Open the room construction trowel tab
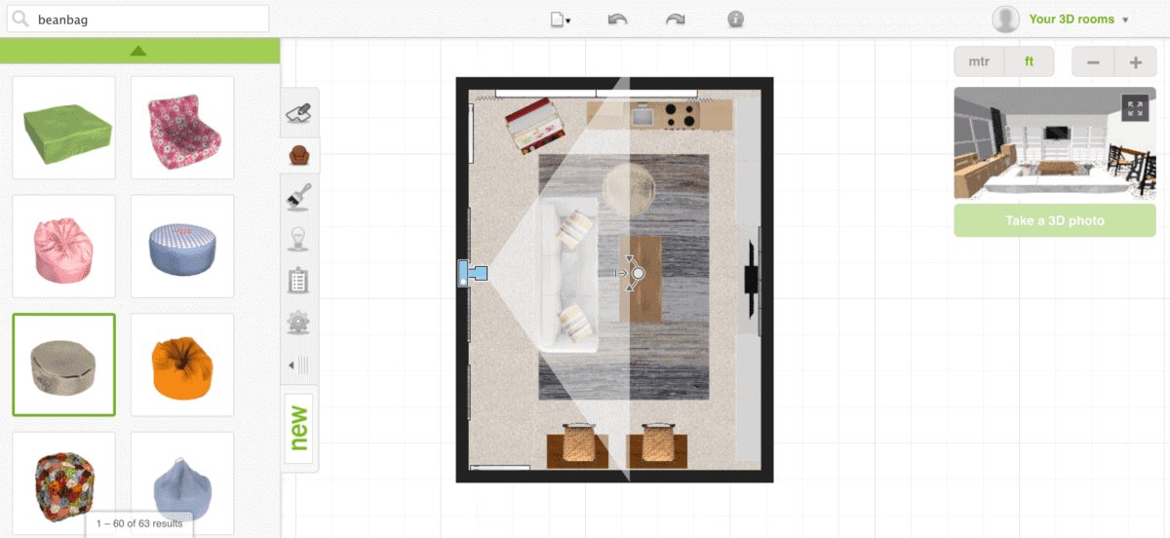The height and width of the screenshot is (538, 1170). tap(299, 114)
